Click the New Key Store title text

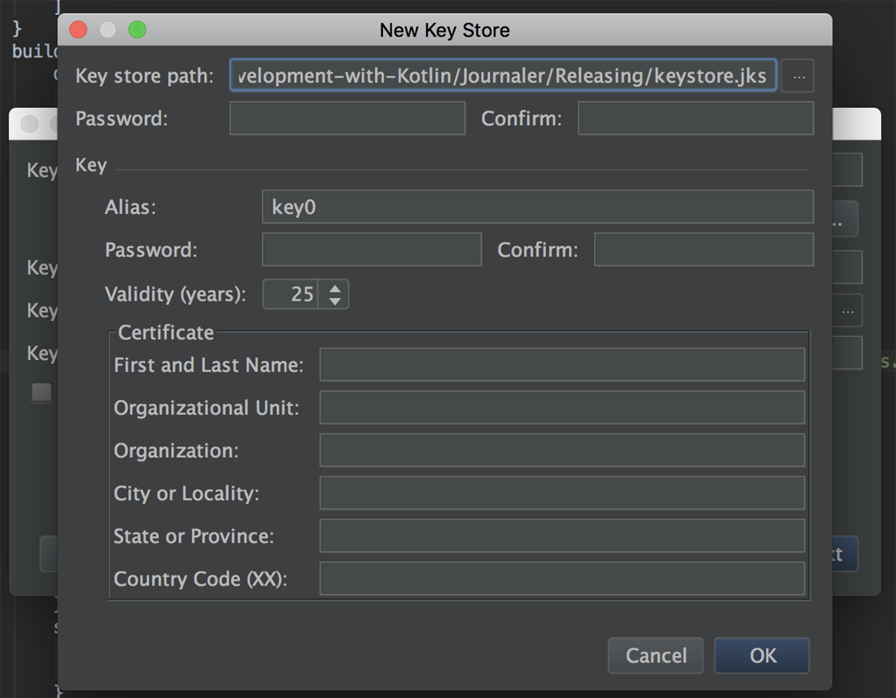(445, 30)
